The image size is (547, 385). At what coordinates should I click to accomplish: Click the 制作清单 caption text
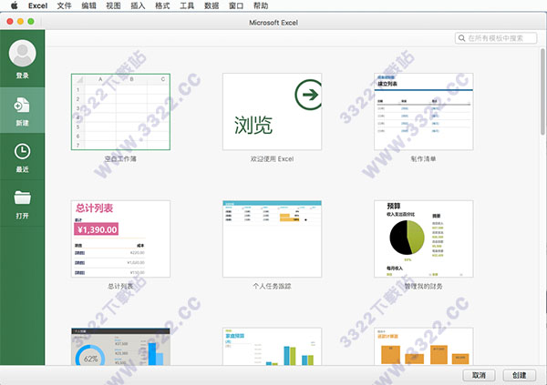pos(424,159)
